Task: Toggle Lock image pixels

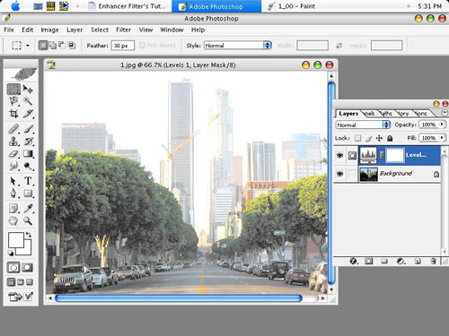Action: click(x=369, y=138)
